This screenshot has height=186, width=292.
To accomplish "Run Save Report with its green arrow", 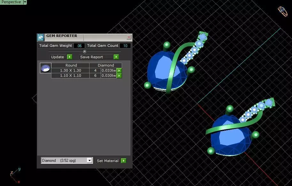I will (116, 57).
